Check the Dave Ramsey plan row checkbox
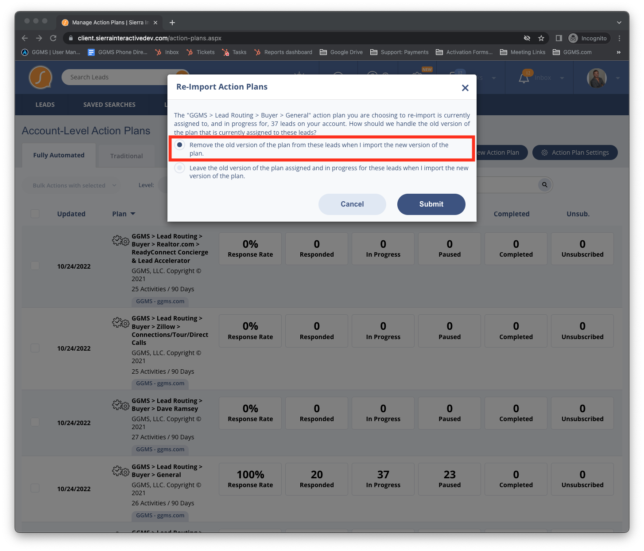This screenshot has height=551, width=644. coord(35,422)
